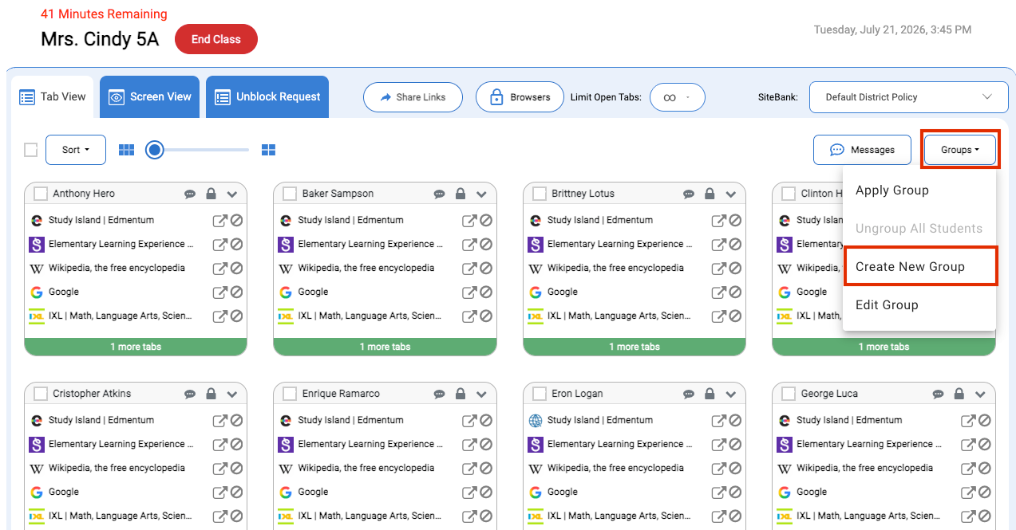Screen dimensions: 1016x530
Task: Select Enrique Ramarco's checkbox
Action: pos(289,394)
